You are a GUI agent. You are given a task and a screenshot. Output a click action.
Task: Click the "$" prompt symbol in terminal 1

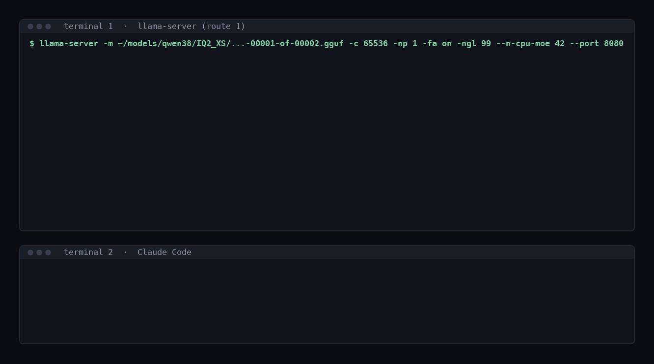tap(32, 44)
